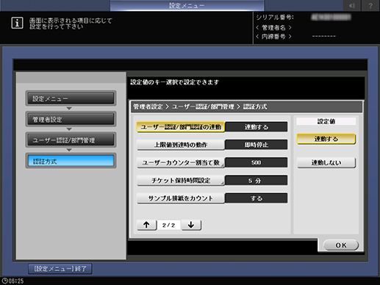Select ユーザー認証/部門認証の連動 setting
Screen dimensions: 380x285
[181, 127]
